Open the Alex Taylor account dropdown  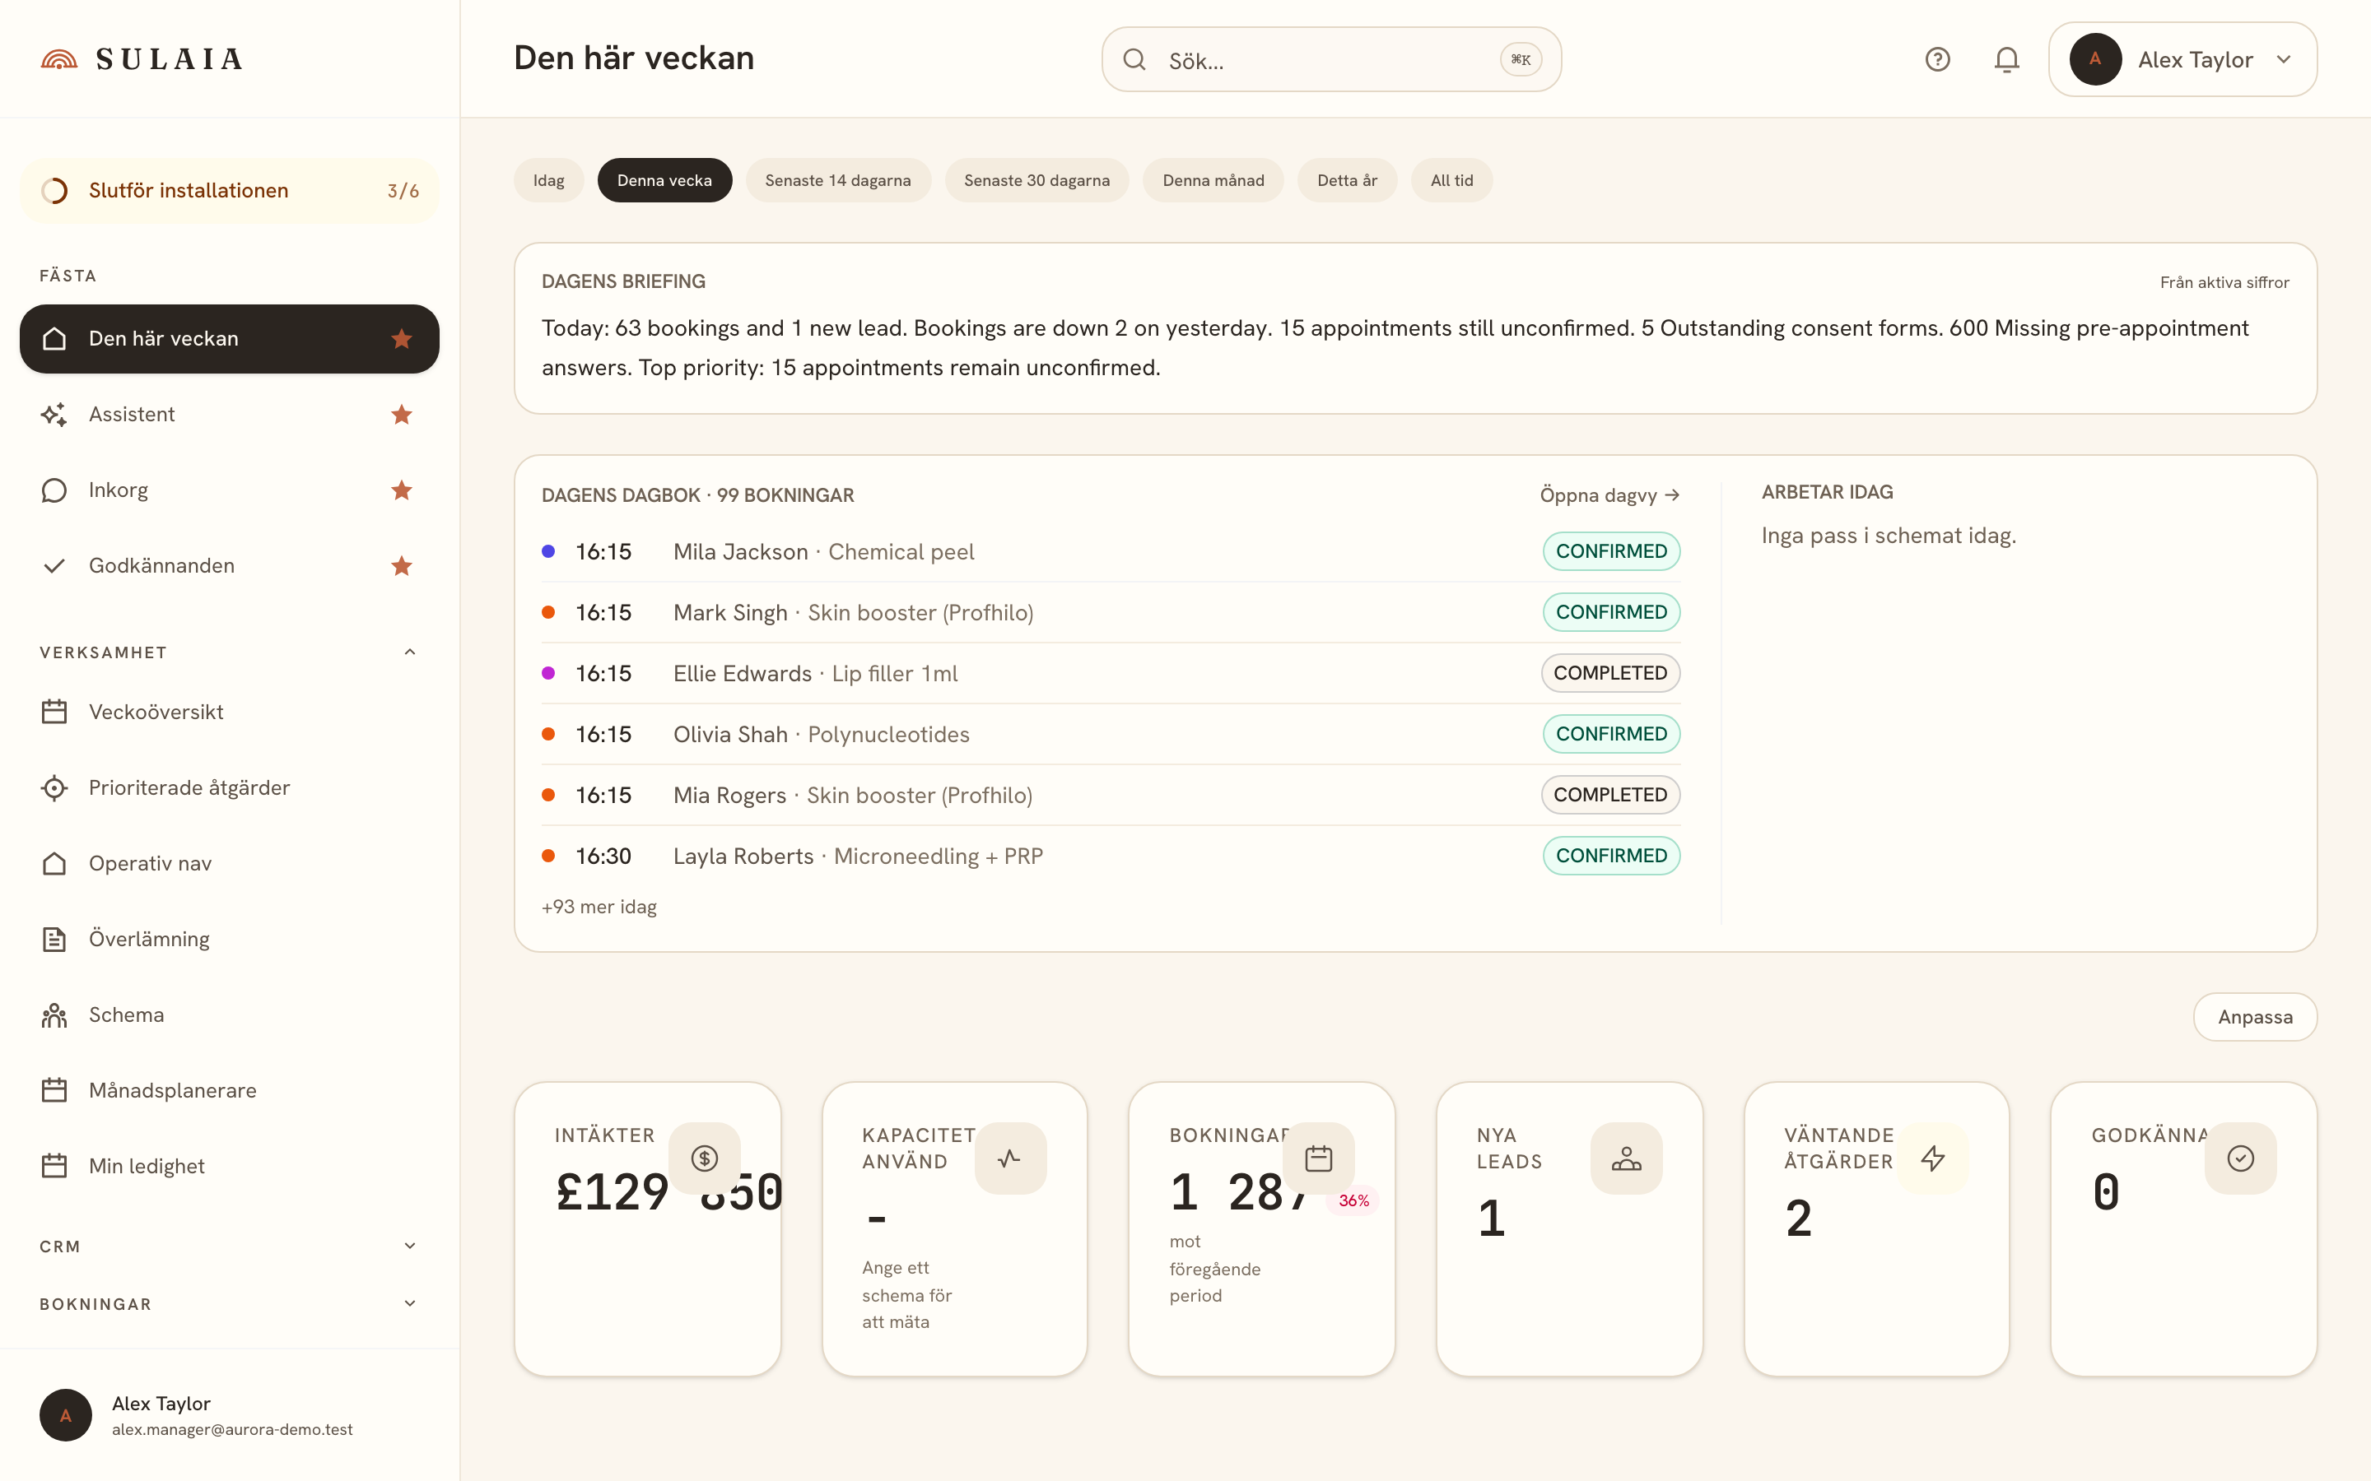(x=2182, y=60)
